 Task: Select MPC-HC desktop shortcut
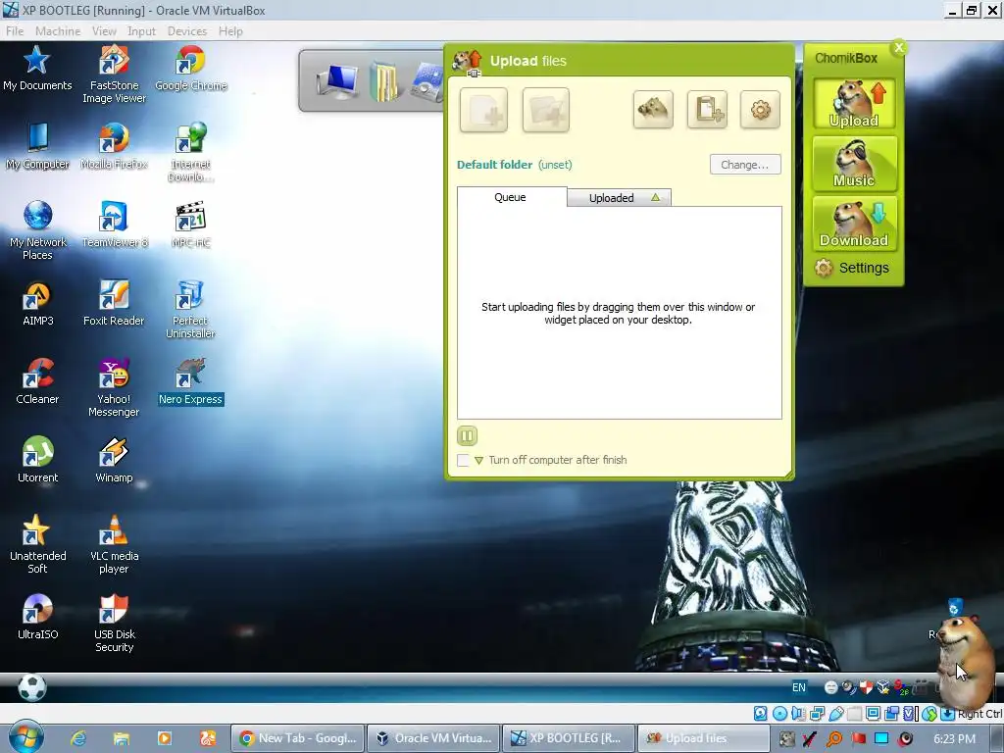[x=191, y=226]
